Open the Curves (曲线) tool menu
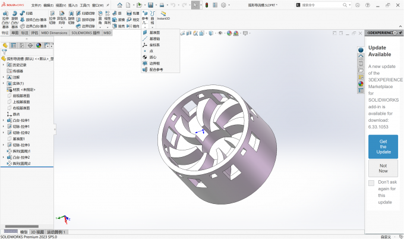Viewport: 404px width, 239px height. [152, 18]
